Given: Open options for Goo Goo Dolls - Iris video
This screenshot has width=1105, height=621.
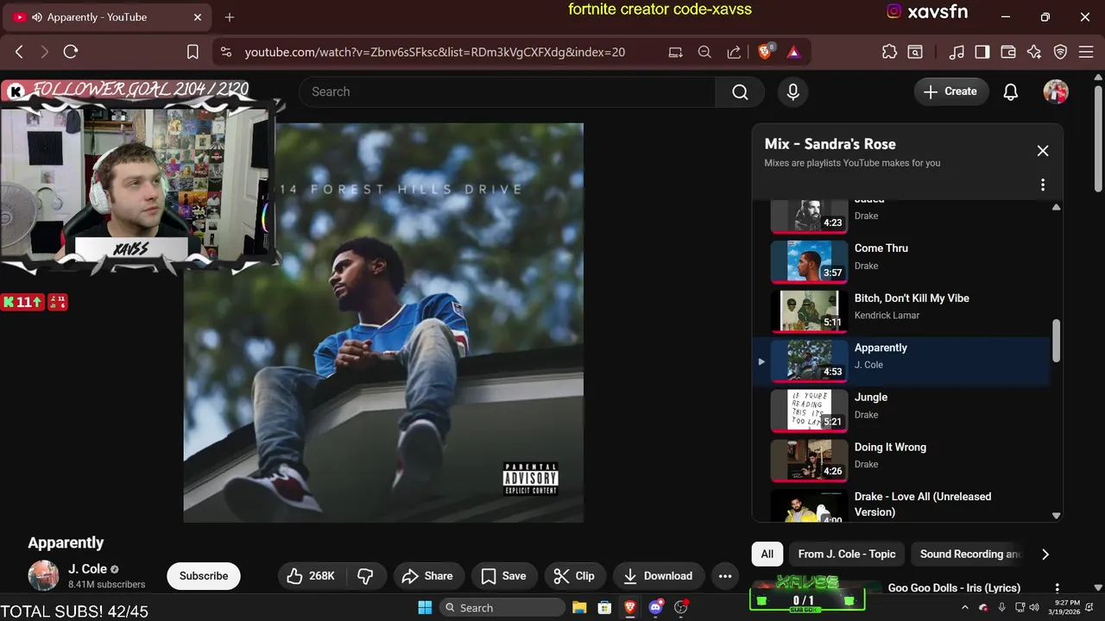Looking at the screenshot, I should pyautogui.click(x=1057, y=588).
